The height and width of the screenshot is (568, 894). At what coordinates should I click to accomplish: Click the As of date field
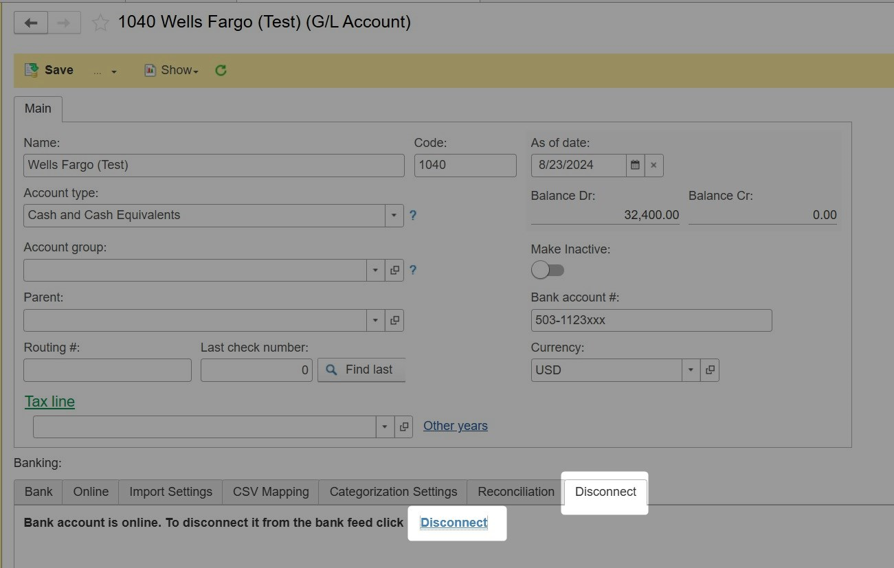[579, 166]
